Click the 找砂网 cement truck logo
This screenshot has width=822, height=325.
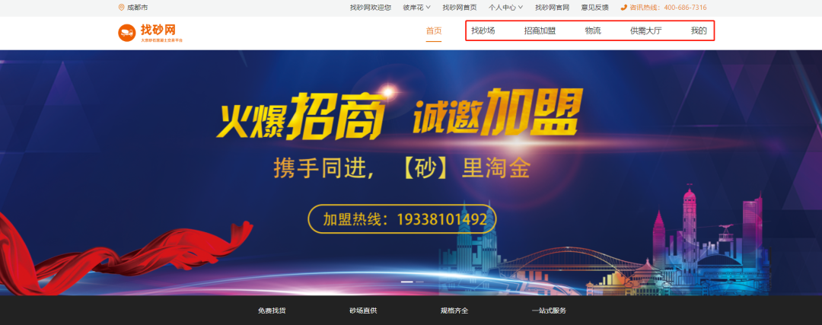[127, 33]
